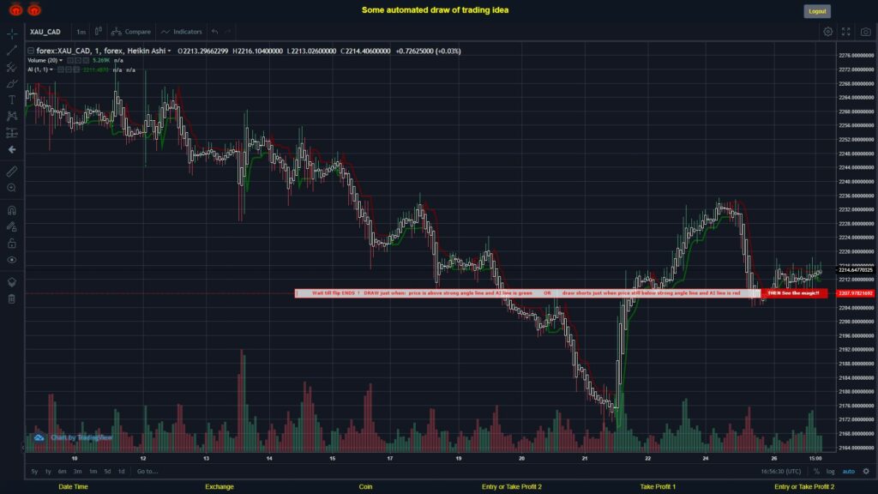Toggle hide all drawings eye icon
Viewport: 878px width, 494px height.
click(12, 260)
